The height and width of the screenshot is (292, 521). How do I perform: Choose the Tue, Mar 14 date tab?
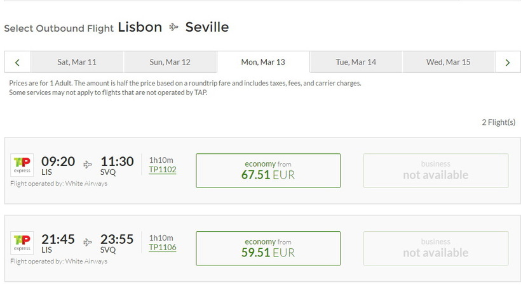tap(356, 62)
